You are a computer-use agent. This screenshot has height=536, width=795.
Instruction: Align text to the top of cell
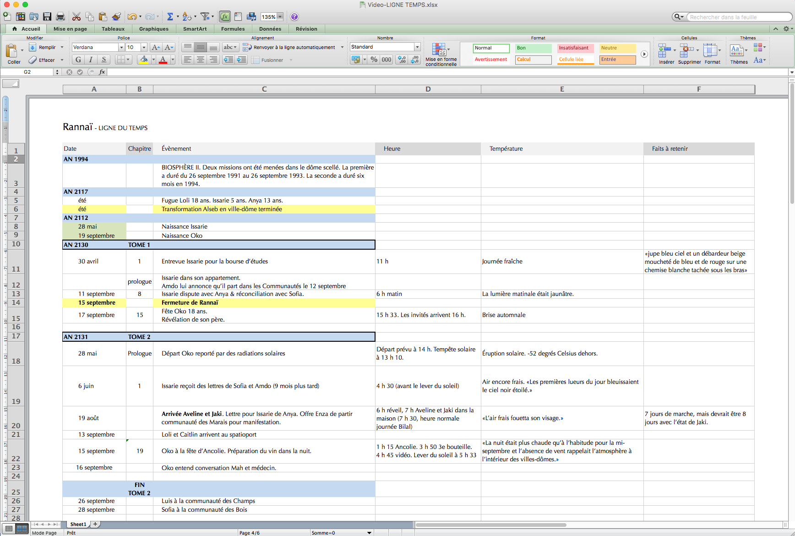(x=188, y=47)
